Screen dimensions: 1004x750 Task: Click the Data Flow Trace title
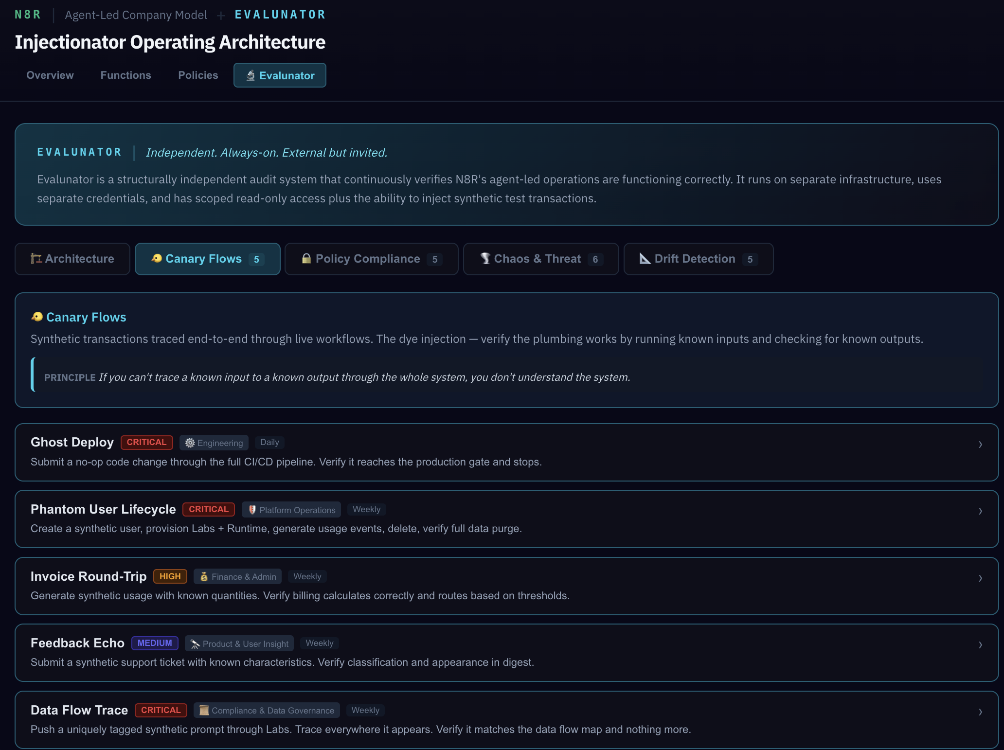(79, 710)
